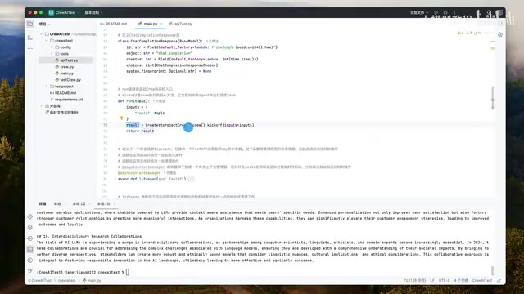Show more tool windows via ellipsis icon
The image size is (524, 294).
pos(30,48)
